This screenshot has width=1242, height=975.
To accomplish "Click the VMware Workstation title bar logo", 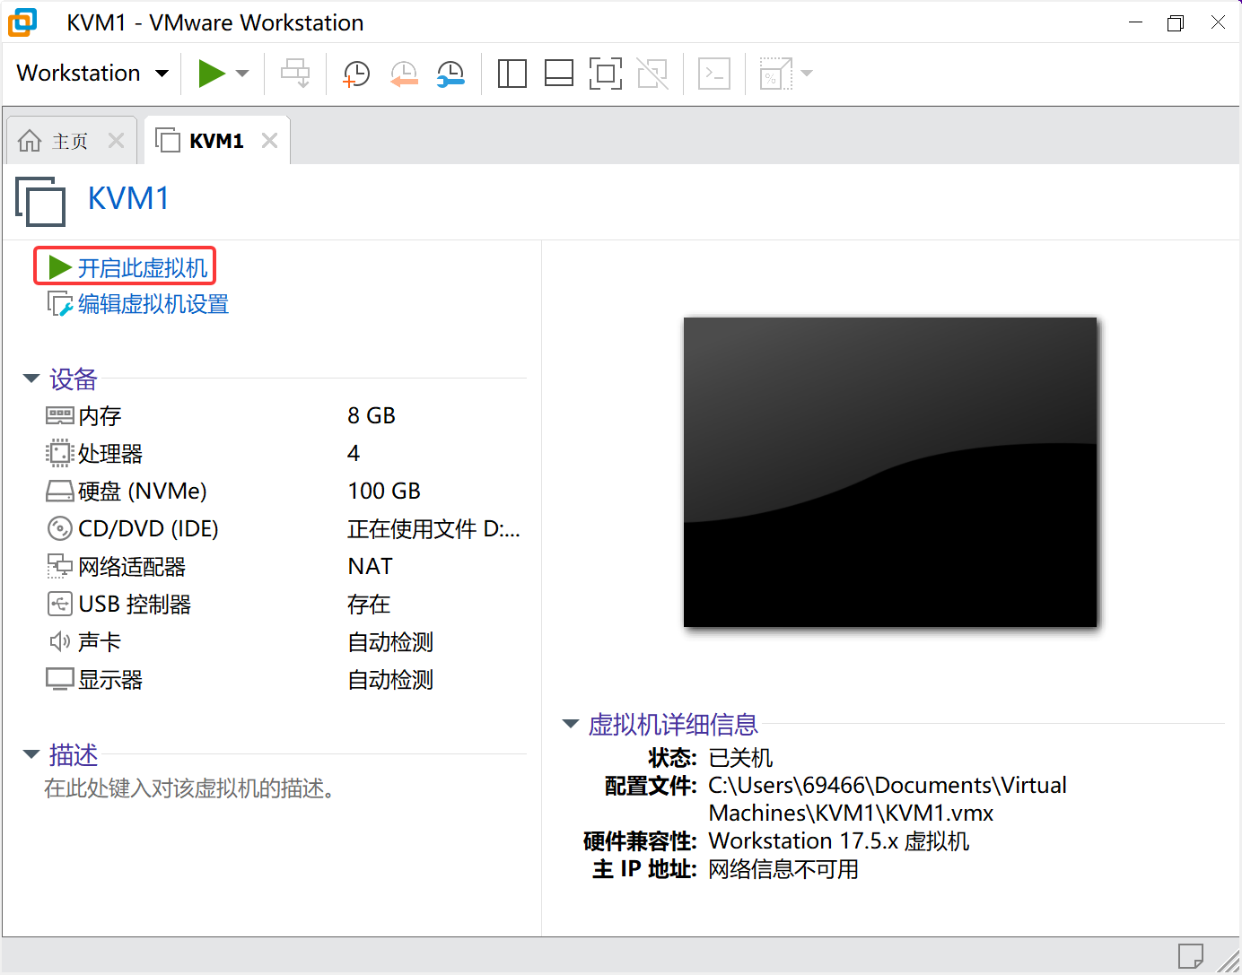I will (22, 22).
